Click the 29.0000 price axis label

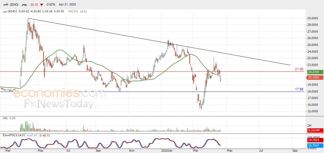(x=313, y=18)
